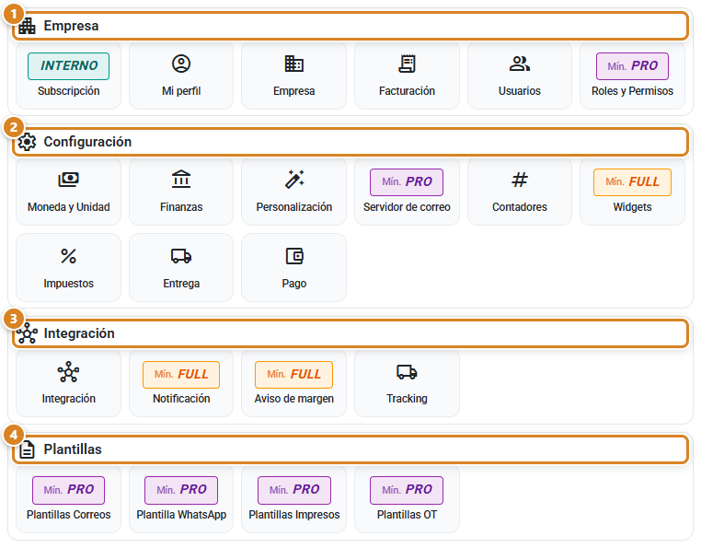Open Plantillas Correos tile

tap(68, 499)
